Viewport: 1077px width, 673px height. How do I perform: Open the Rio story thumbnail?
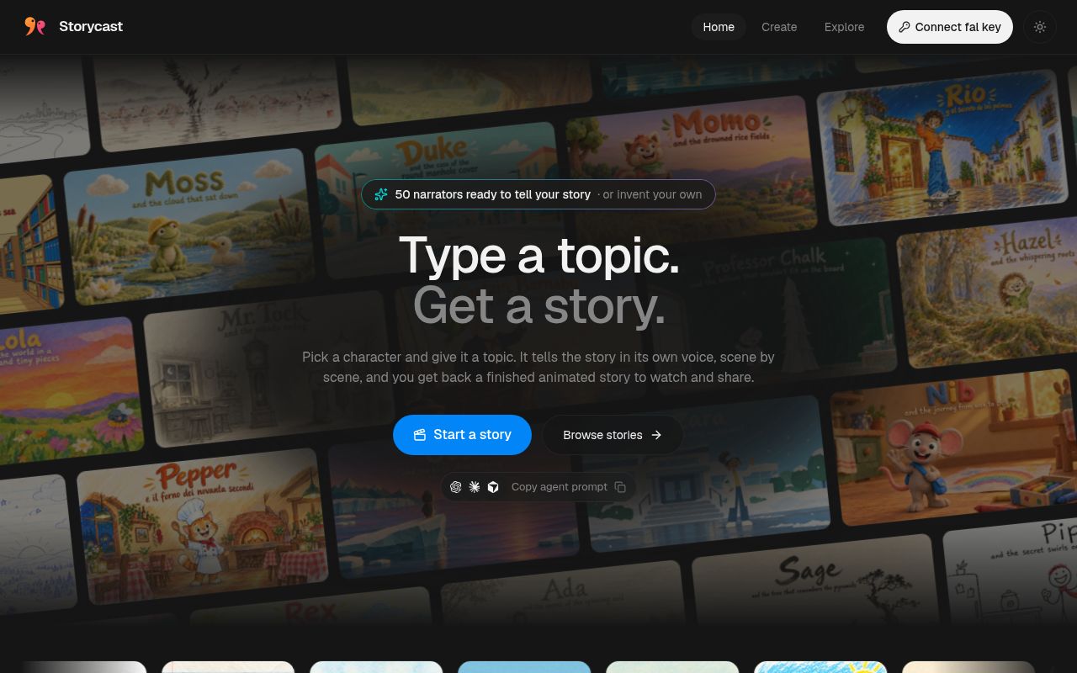click(x=943, y=146)
